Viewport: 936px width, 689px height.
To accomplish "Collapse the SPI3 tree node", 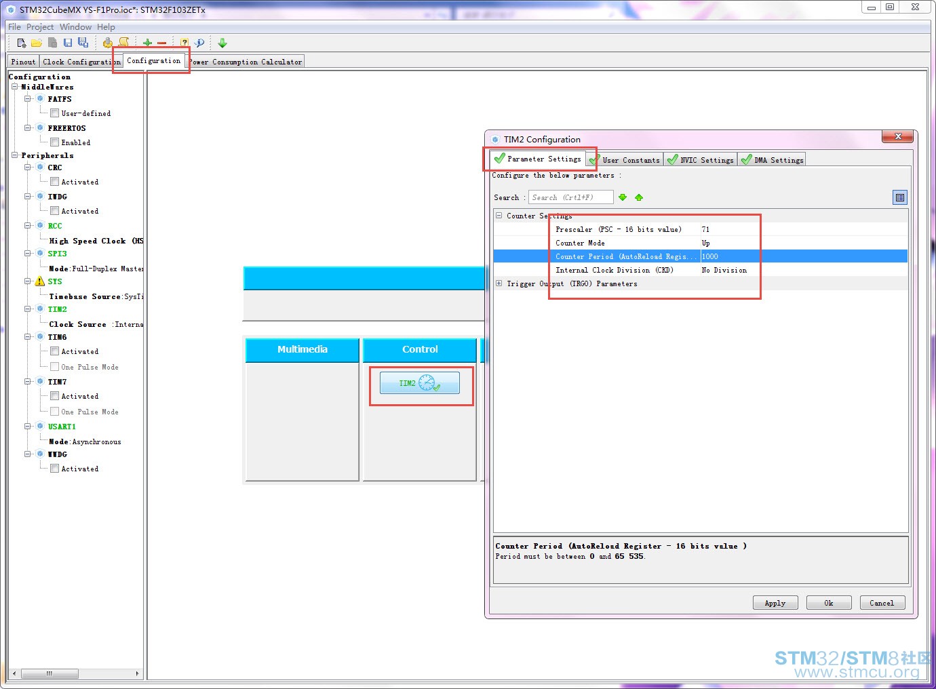I will pos(28,254).
